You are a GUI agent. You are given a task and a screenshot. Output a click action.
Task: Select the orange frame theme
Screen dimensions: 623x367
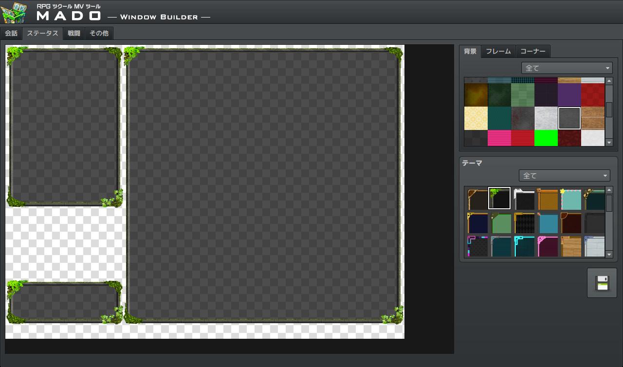547,198
